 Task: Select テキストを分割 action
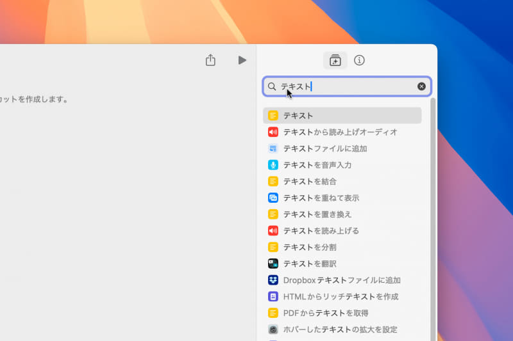tap(342, 247)
